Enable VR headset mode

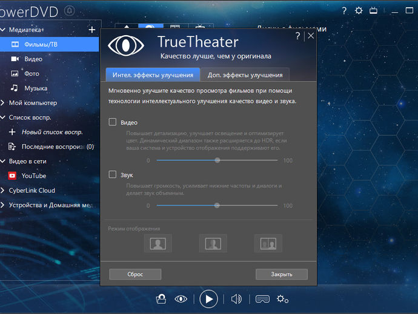262,299
